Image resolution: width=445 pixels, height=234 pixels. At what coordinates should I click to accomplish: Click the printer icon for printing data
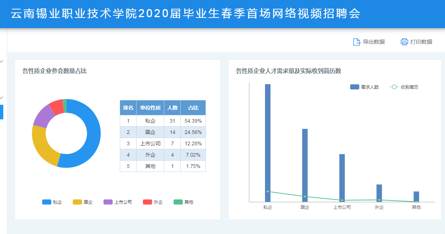[x=404, y=42]
